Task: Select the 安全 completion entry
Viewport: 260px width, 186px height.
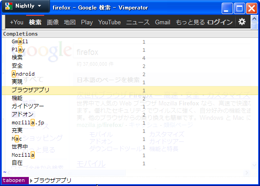Action: pyautogui.click(x=130, y=66)
